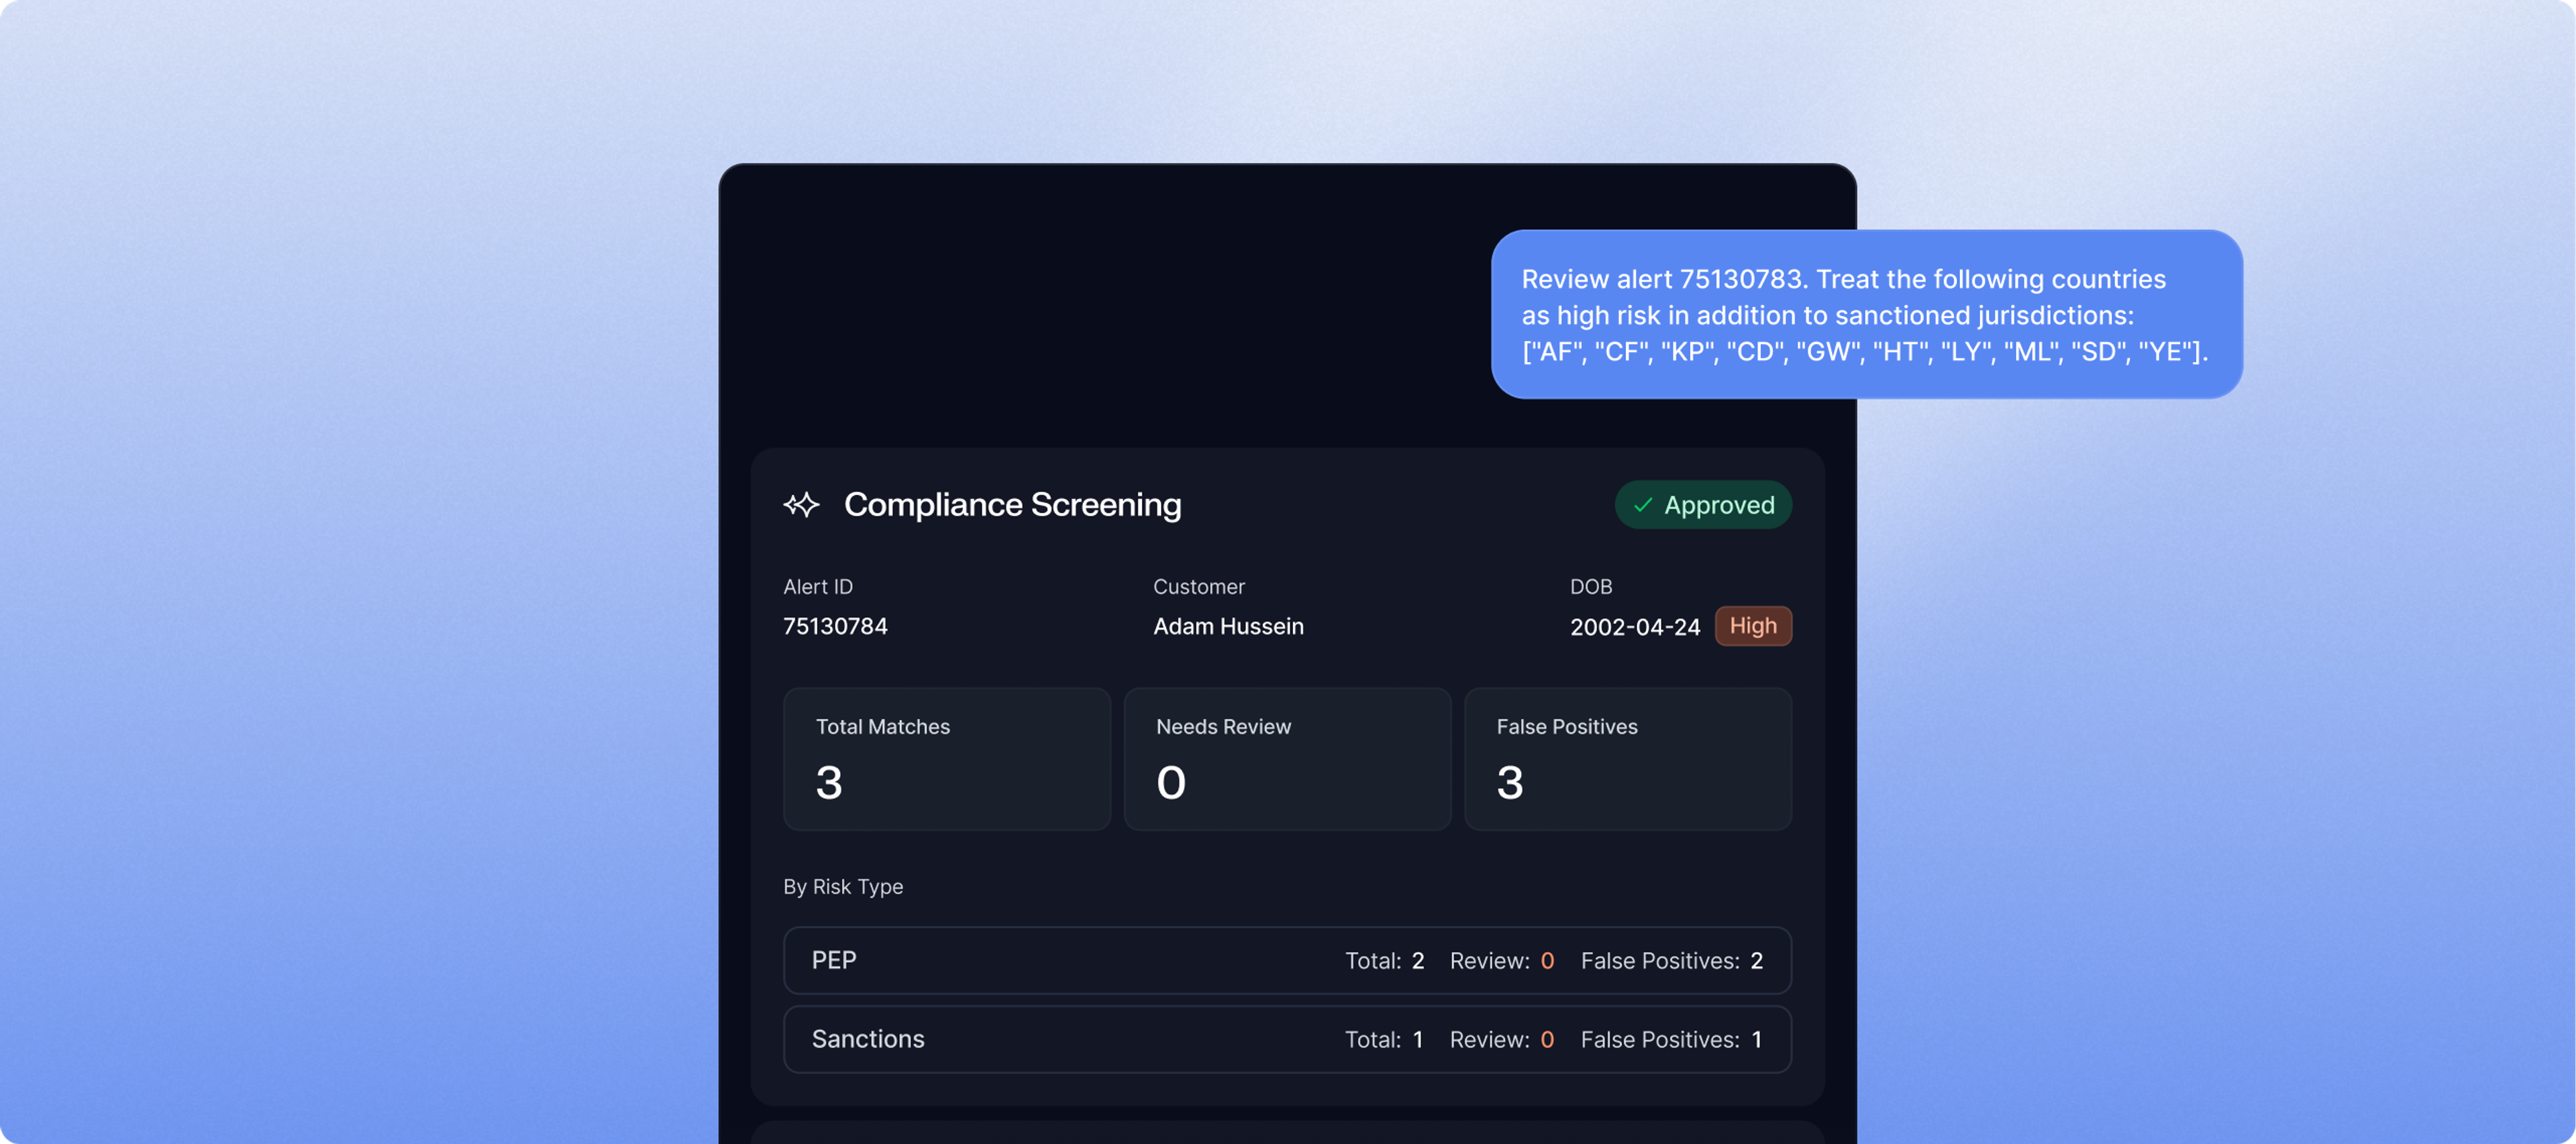Click the Review alert 75130783 message bubble
Screen dimensions: 2576x1144
click(1866, 314)
